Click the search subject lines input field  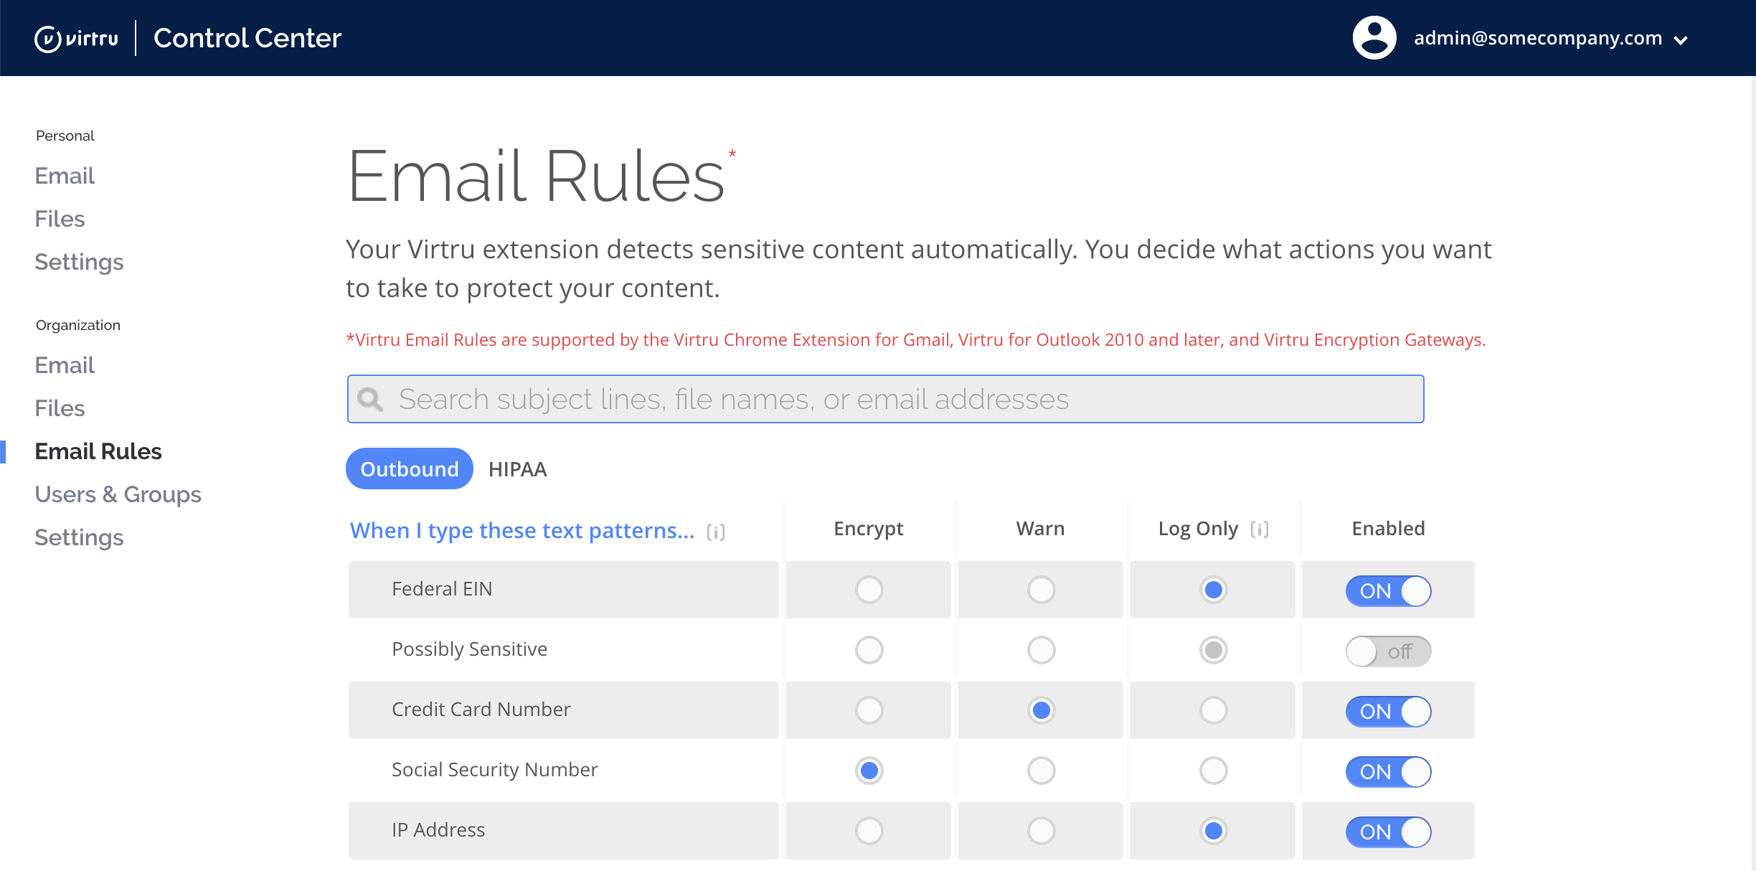(885, 399)
